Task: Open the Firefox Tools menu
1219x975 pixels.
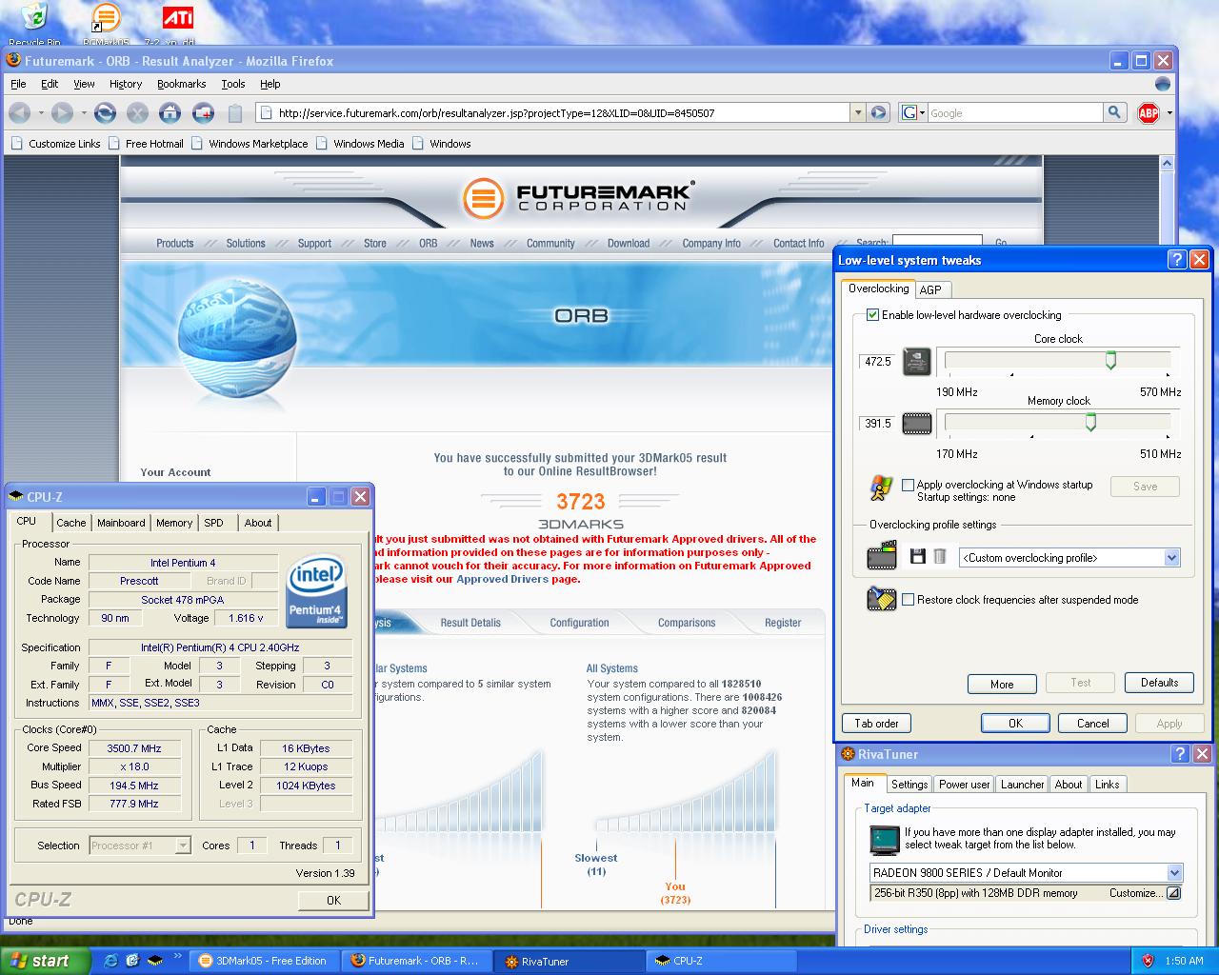Action: pyautogui.click(x=233, y=84)
